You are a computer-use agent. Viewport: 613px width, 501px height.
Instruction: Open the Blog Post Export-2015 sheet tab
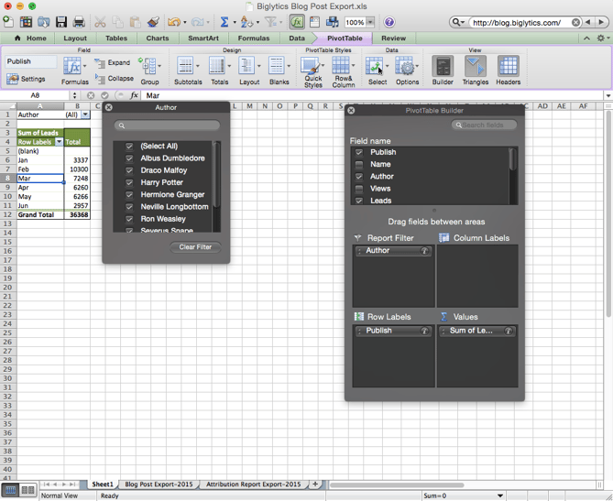[159, 484]
